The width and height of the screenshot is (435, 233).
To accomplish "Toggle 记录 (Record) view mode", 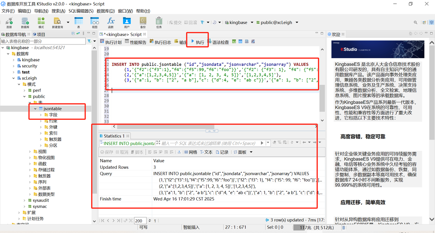I will (222, 152).
